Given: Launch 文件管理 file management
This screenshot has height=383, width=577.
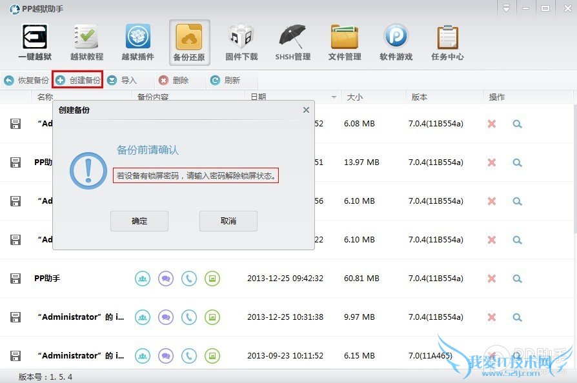Looking at the screenshot, I should tap(344, 41).
